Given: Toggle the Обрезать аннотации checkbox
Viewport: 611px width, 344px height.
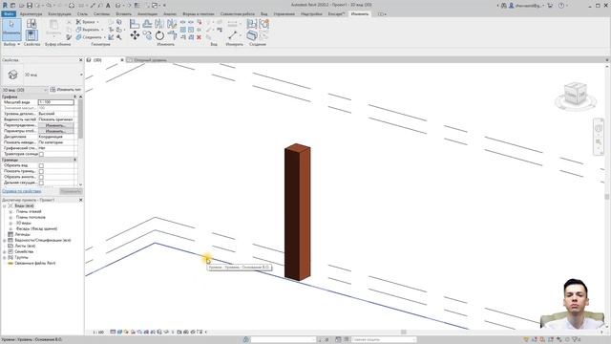Looking at the screenshot, I should click(x=41, y=177).
